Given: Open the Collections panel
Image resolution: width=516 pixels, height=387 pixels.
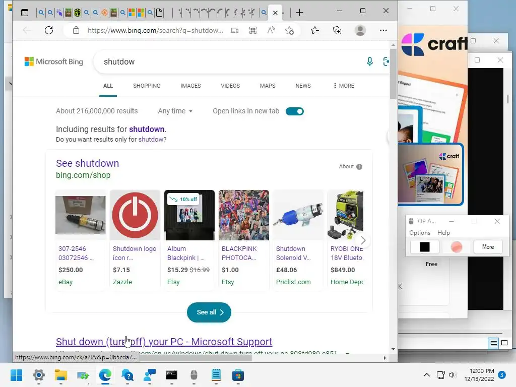Looking at the screenshot, I should coord(337,31).
